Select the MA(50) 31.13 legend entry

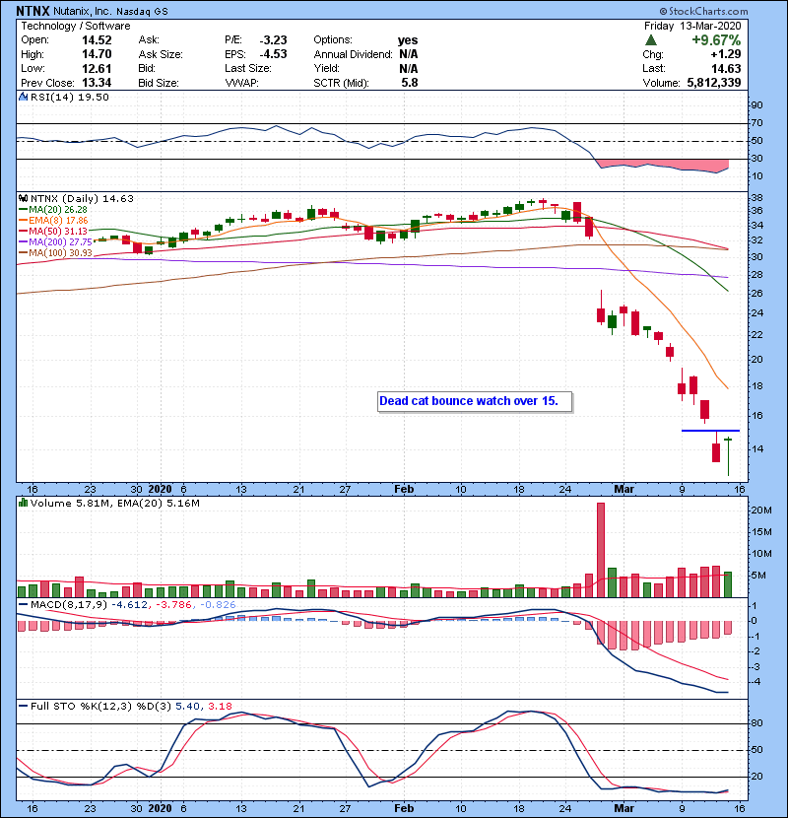click(53, 232)
